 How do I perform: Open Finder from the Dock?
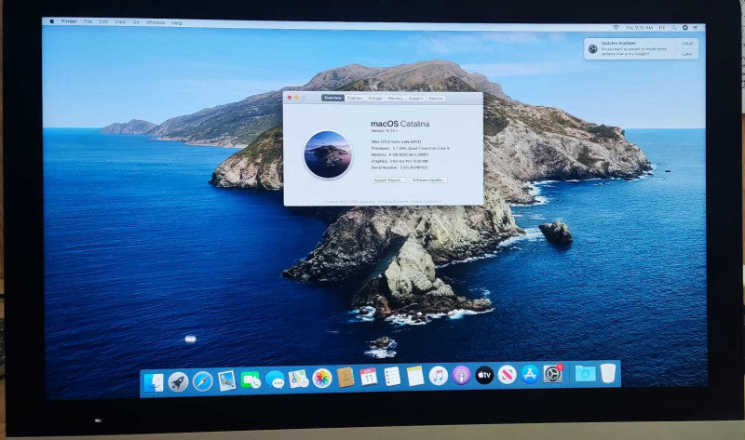pyautogui.click(x=153, y=382)
